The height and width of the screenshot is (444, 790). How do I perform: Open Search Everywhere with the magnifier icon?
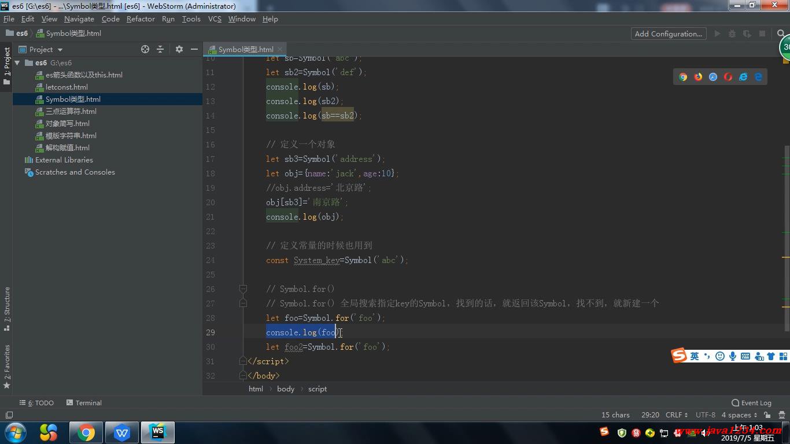[781, 34]
